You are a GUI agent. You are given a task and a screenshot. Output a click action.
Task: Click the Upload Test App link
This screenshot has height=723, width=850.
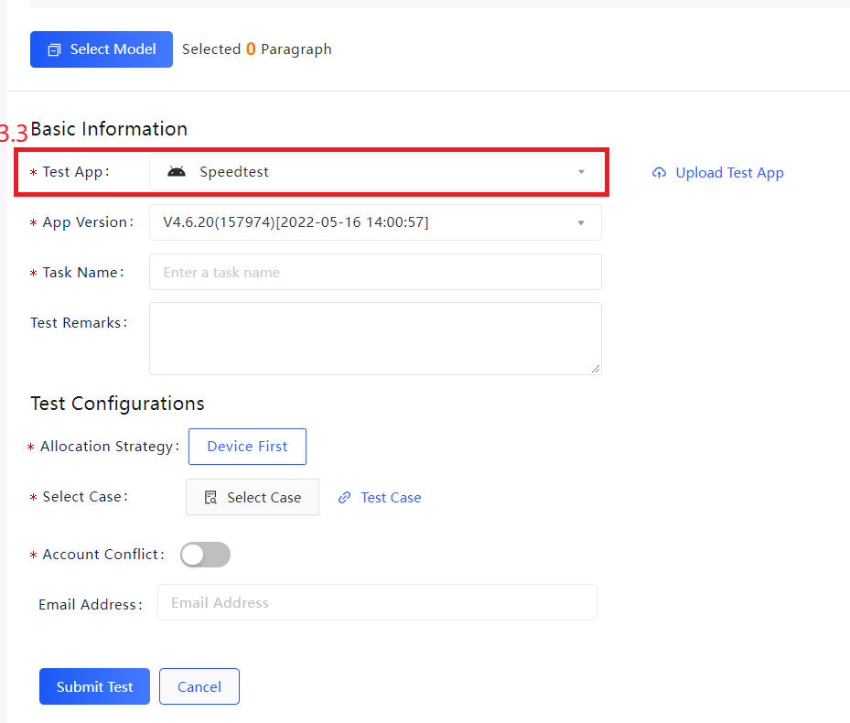(717, 173)
